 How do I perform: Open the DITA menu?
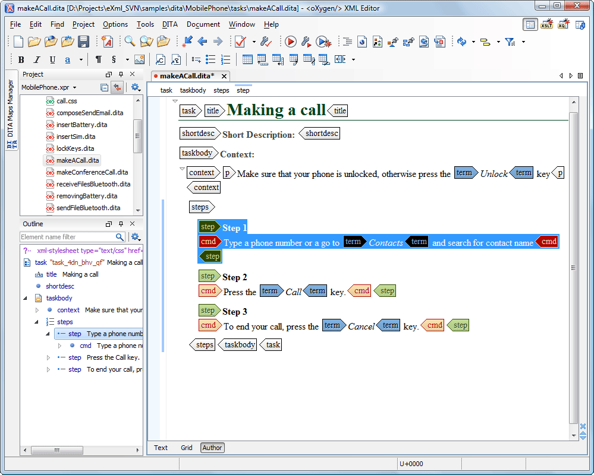(x=169, y=24)
